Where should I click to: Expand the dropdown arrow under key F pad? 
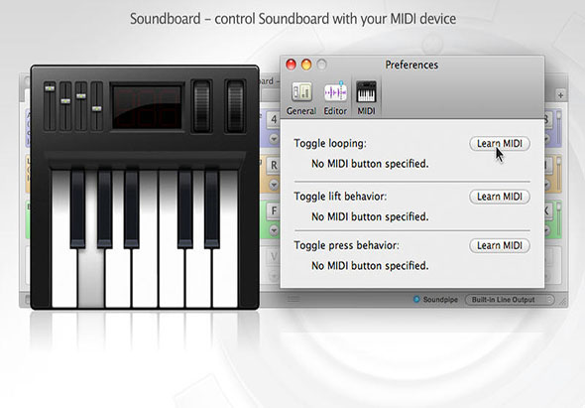[x=274, y=230]
